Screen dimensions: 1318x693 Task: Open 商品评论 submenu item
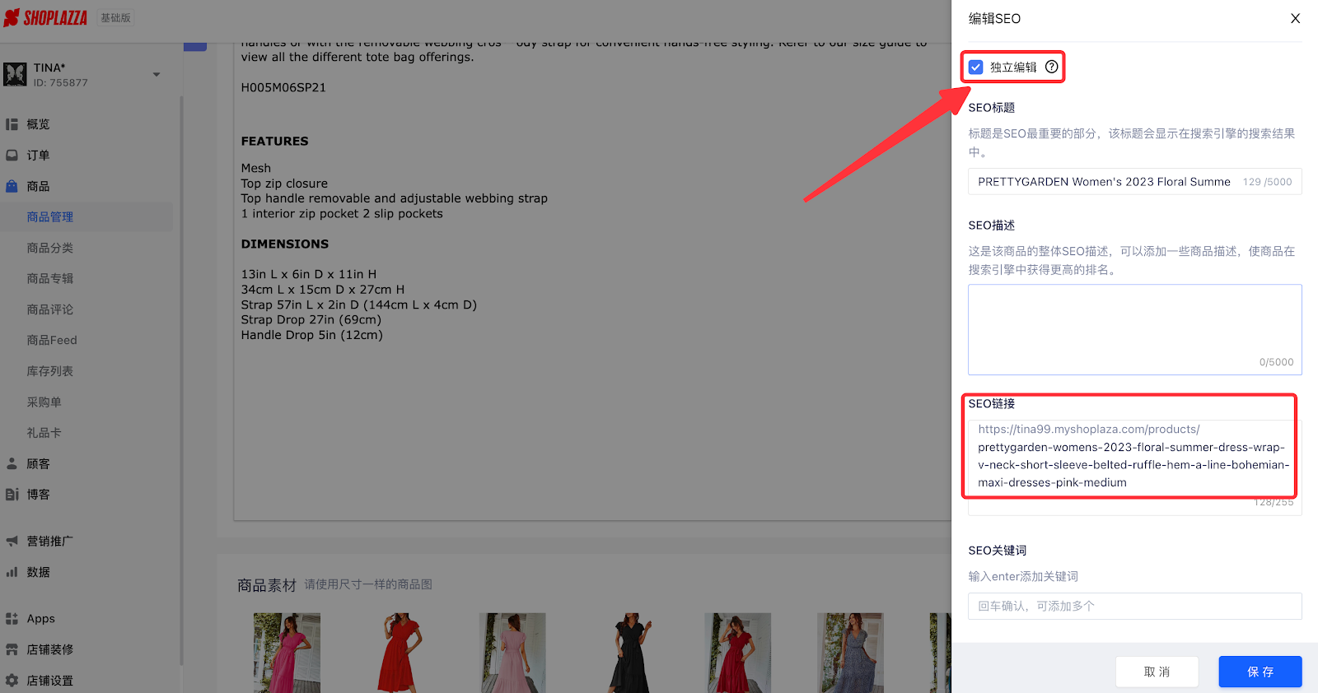coord(49,309)
